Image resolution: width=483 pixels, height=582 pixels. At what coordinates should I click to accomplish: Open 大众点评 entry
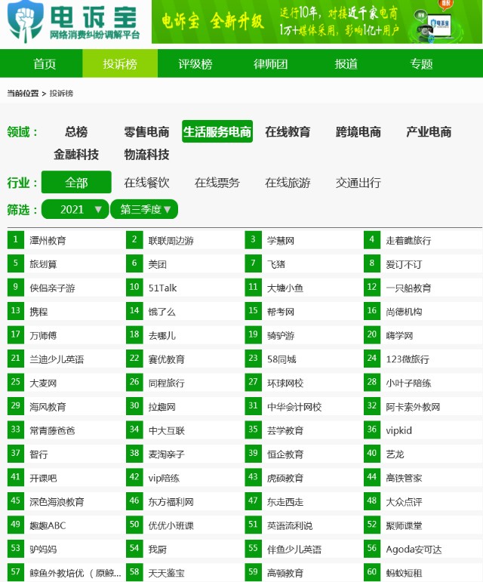coord(404,502)
